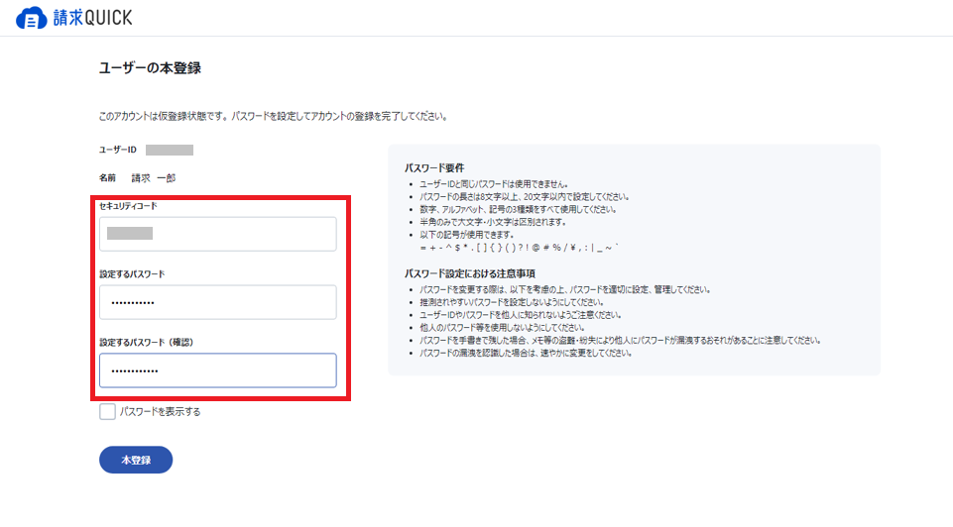Click the masked ユーザーID value
The width and height of the screenshot is (953, 527).
(x=170, y=150)
